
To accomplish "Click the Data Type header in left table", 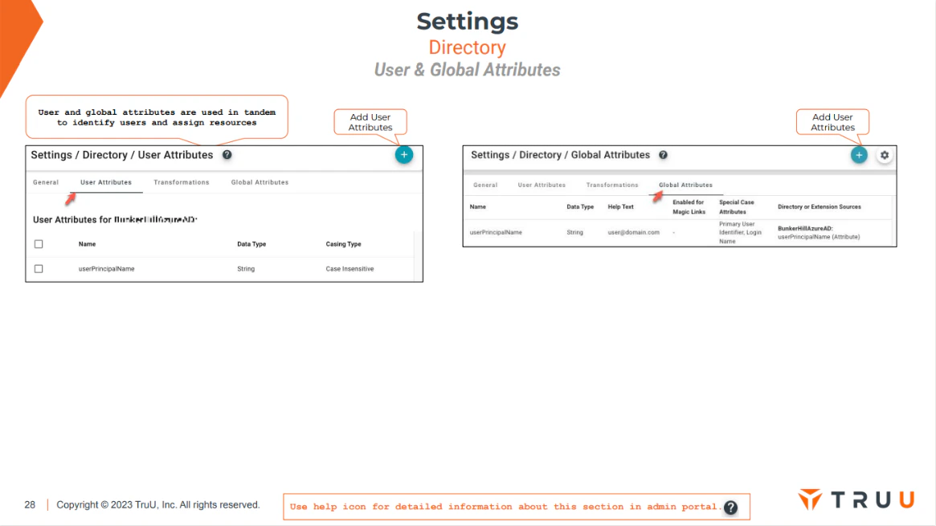I will coord(251,244).
